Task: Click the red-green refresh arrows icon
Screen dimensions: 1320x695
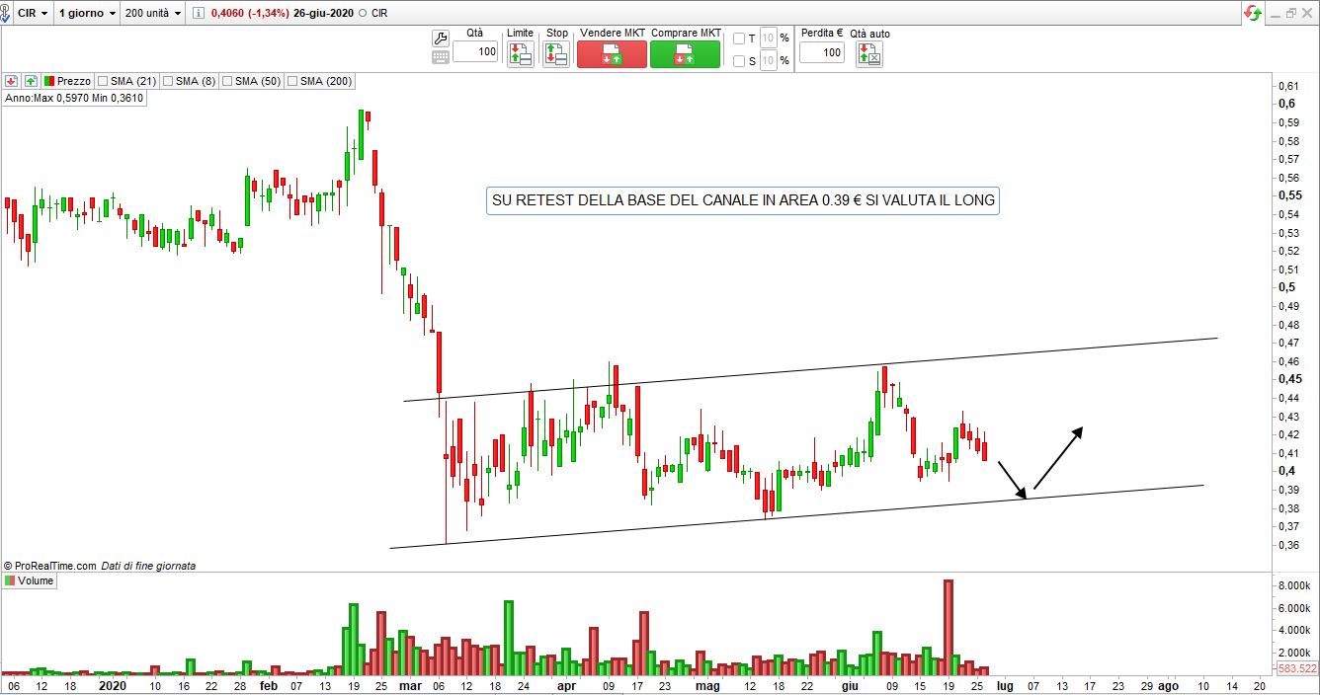Action: pos(1253,13)
